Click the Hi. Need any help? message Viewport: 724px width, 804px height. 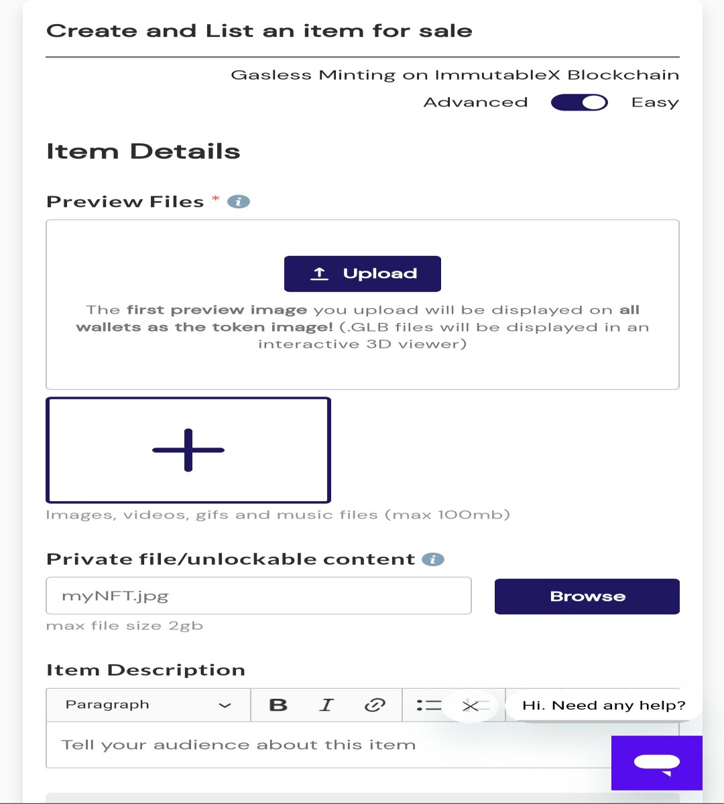[604, 706]
